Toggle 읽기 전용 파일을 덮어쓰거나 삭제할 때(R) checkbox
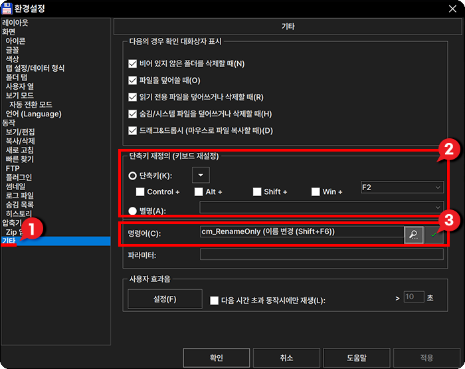Viewport: 465px width, 369px height. point(133,97)
